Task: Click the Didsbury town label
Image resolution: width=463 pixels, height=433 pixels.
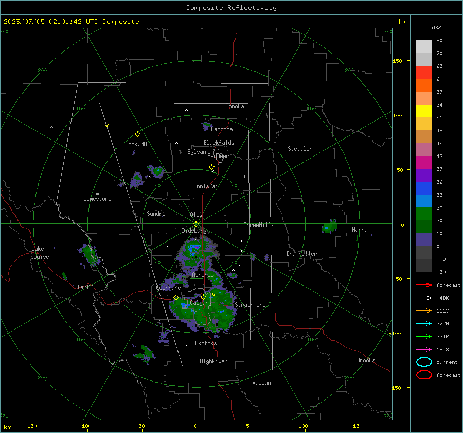Action: [194, 231]
